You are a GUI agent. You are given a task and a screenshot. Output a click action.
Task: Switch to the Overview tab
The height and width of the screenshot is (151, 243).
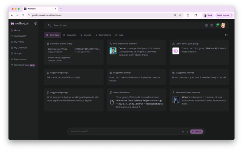53,35
